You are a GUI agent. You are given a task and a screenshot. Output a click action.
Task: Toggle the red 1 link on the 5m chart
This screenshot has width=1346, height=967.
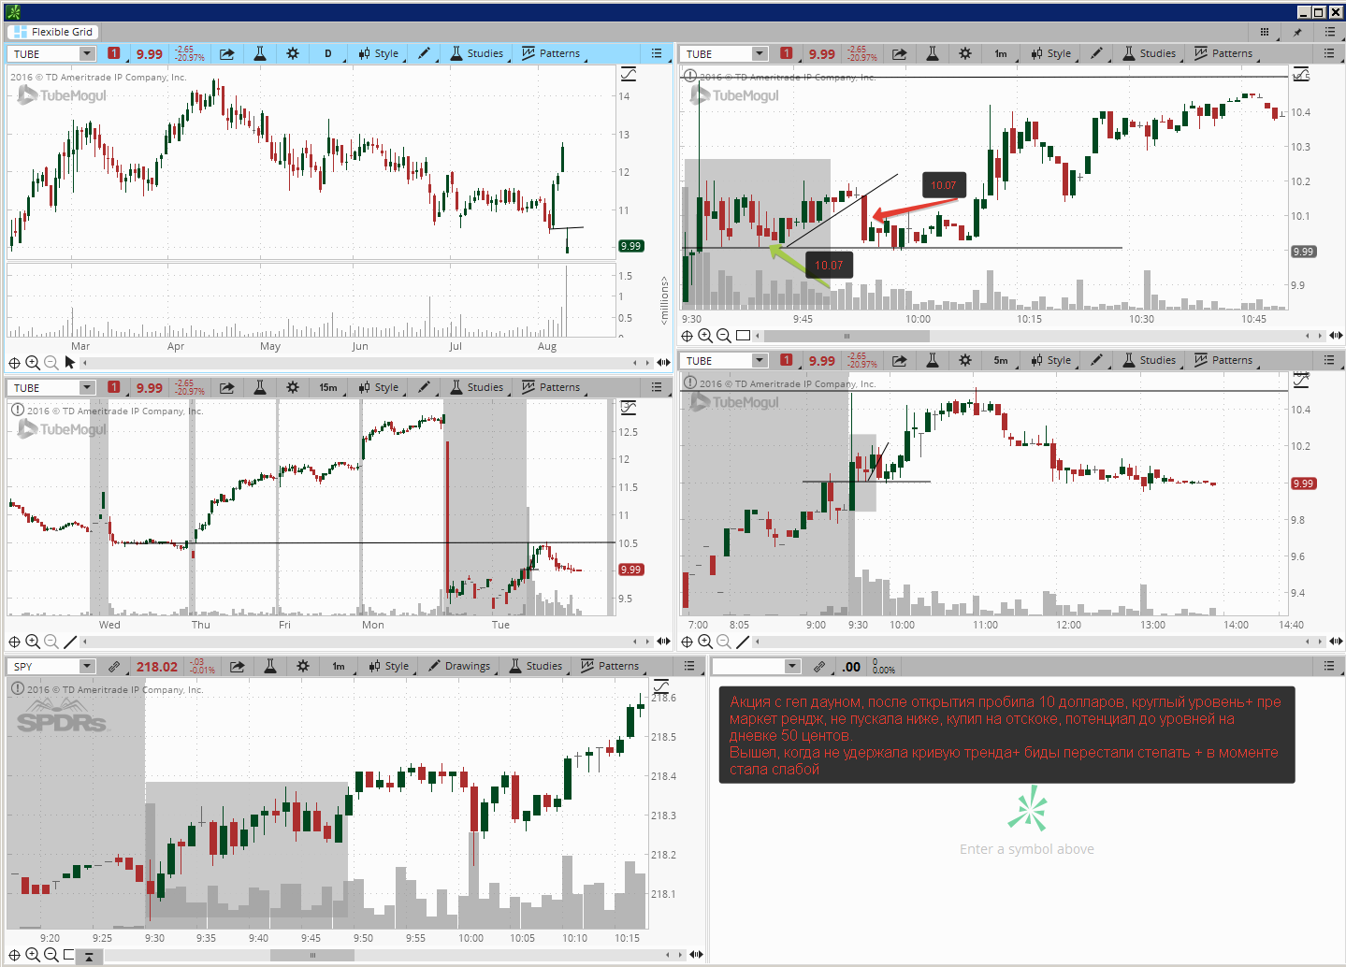click(x=787, y=360)
